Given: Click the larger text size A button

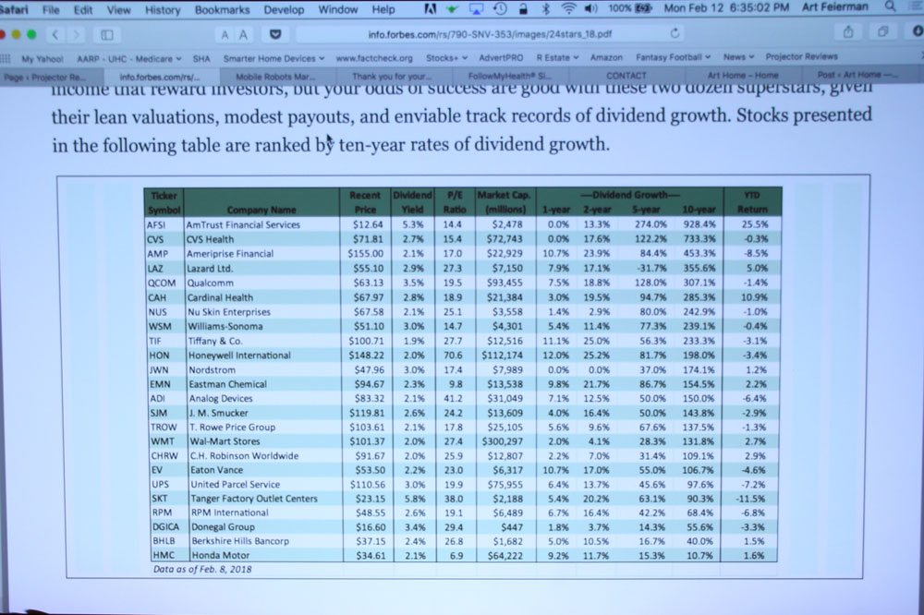Looking at the screenshot, I should click(243, 35).
